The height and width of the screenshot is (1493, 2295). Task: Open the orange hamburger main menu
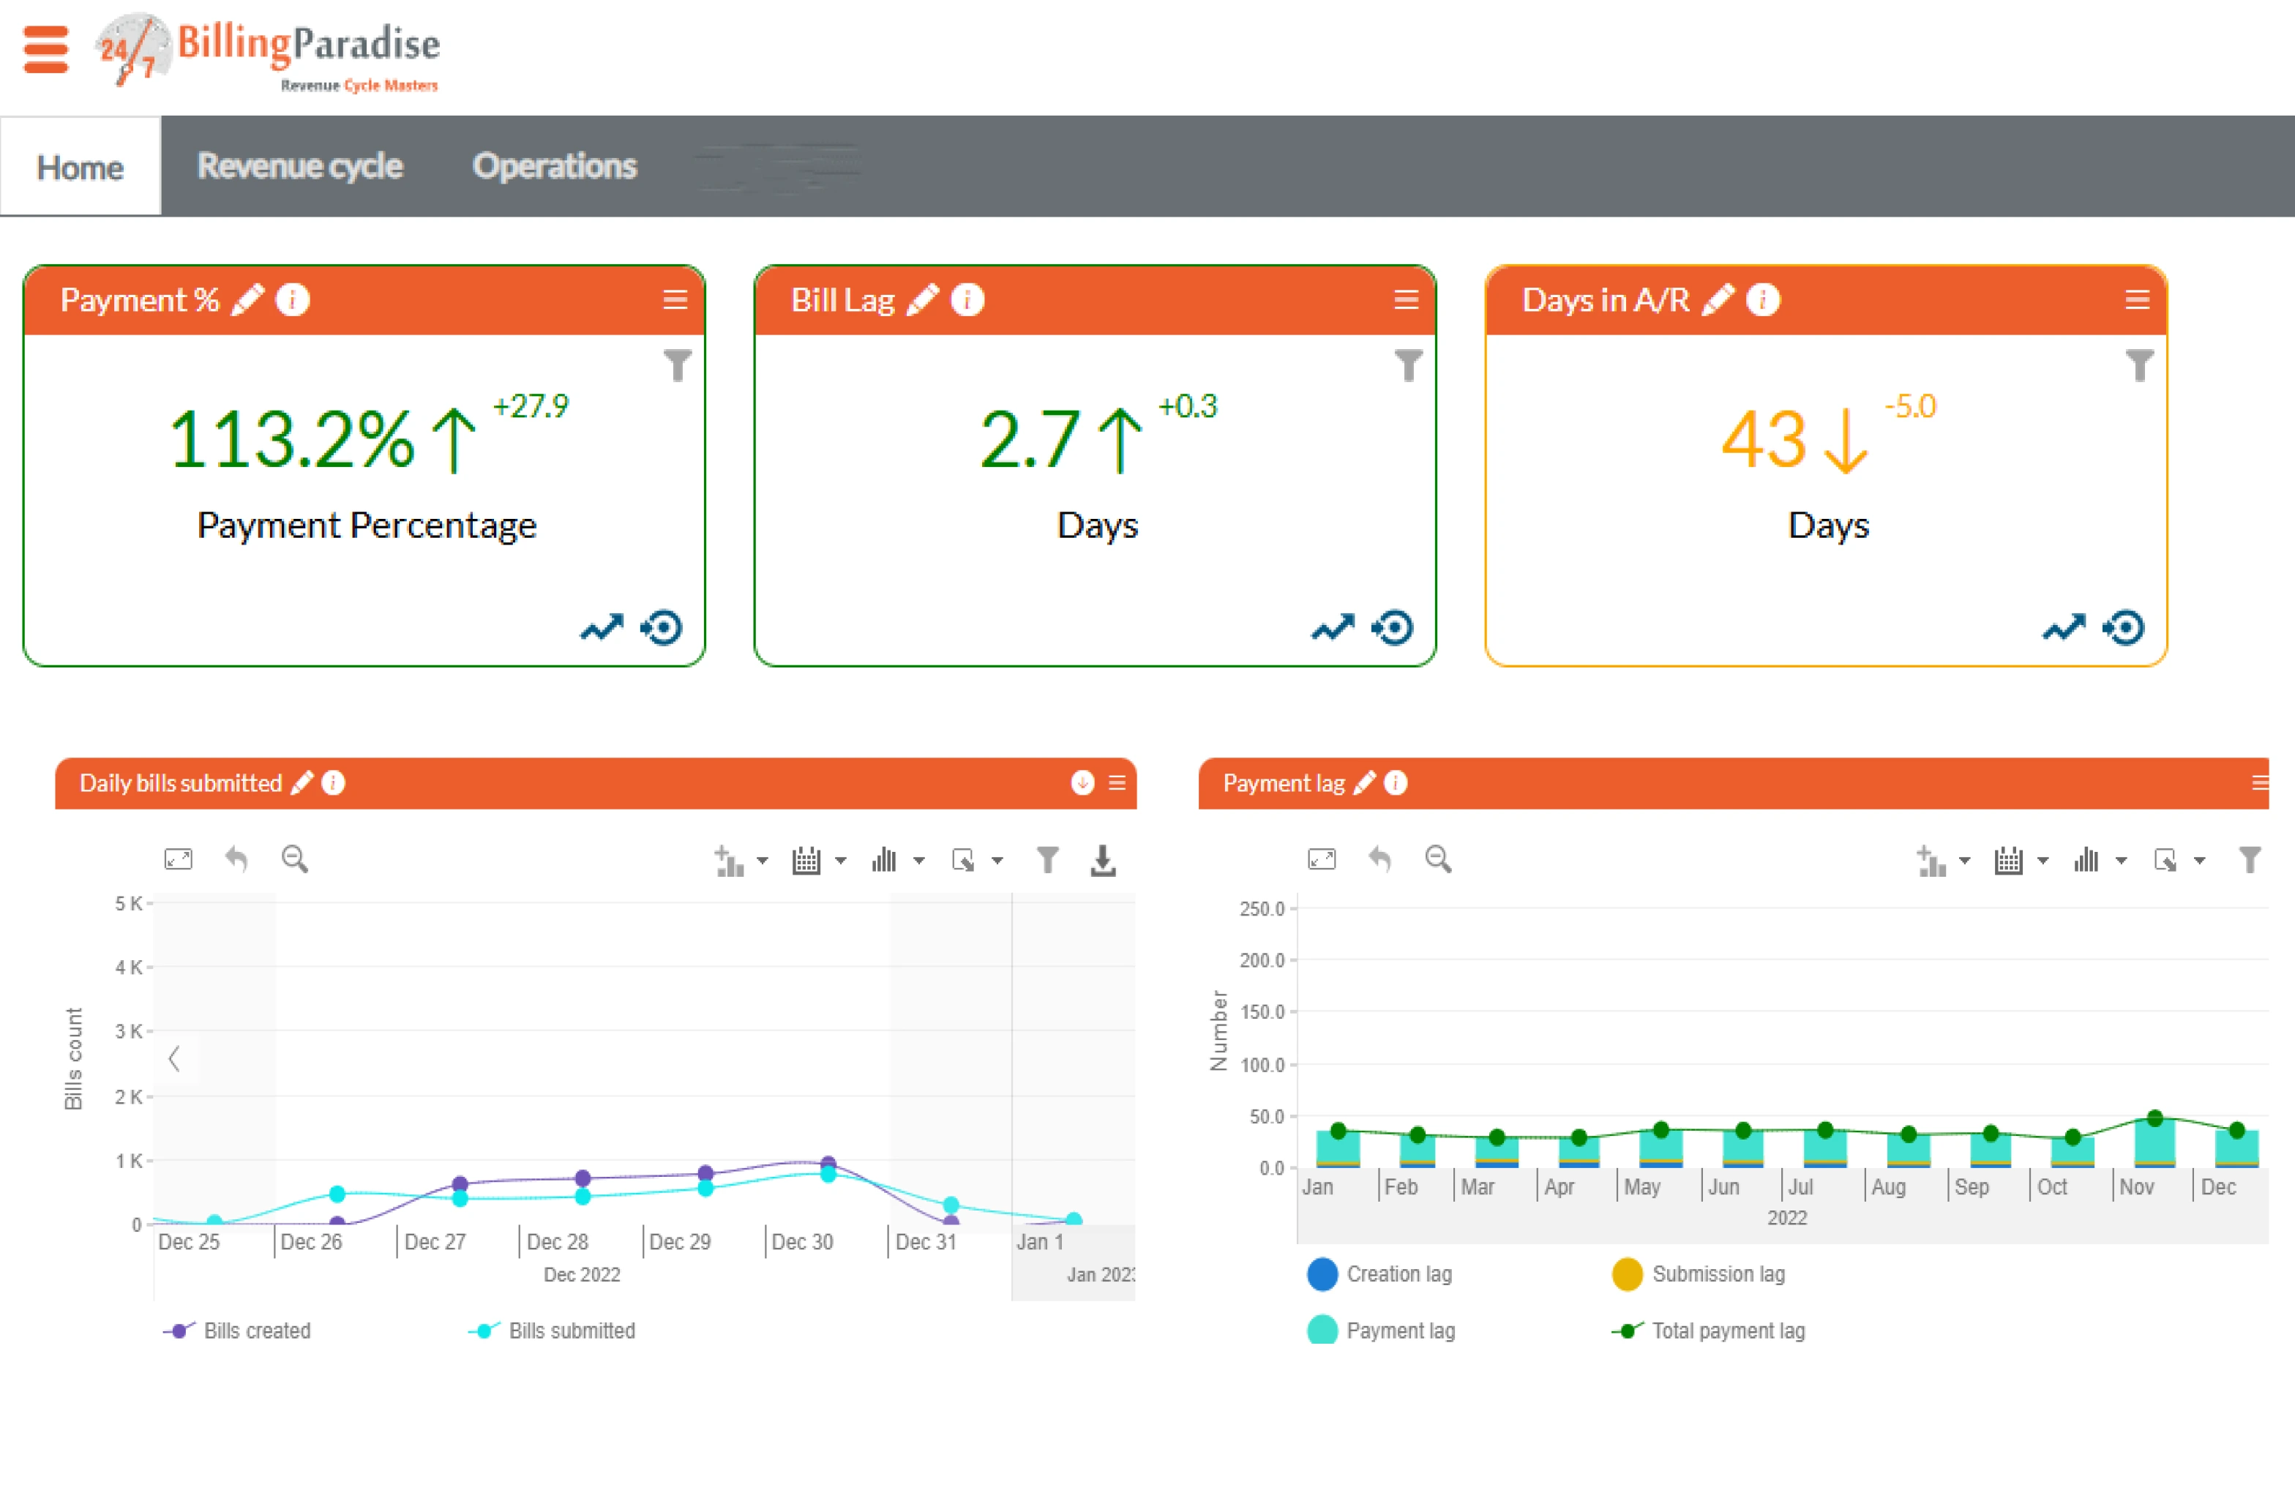(45, 49)
